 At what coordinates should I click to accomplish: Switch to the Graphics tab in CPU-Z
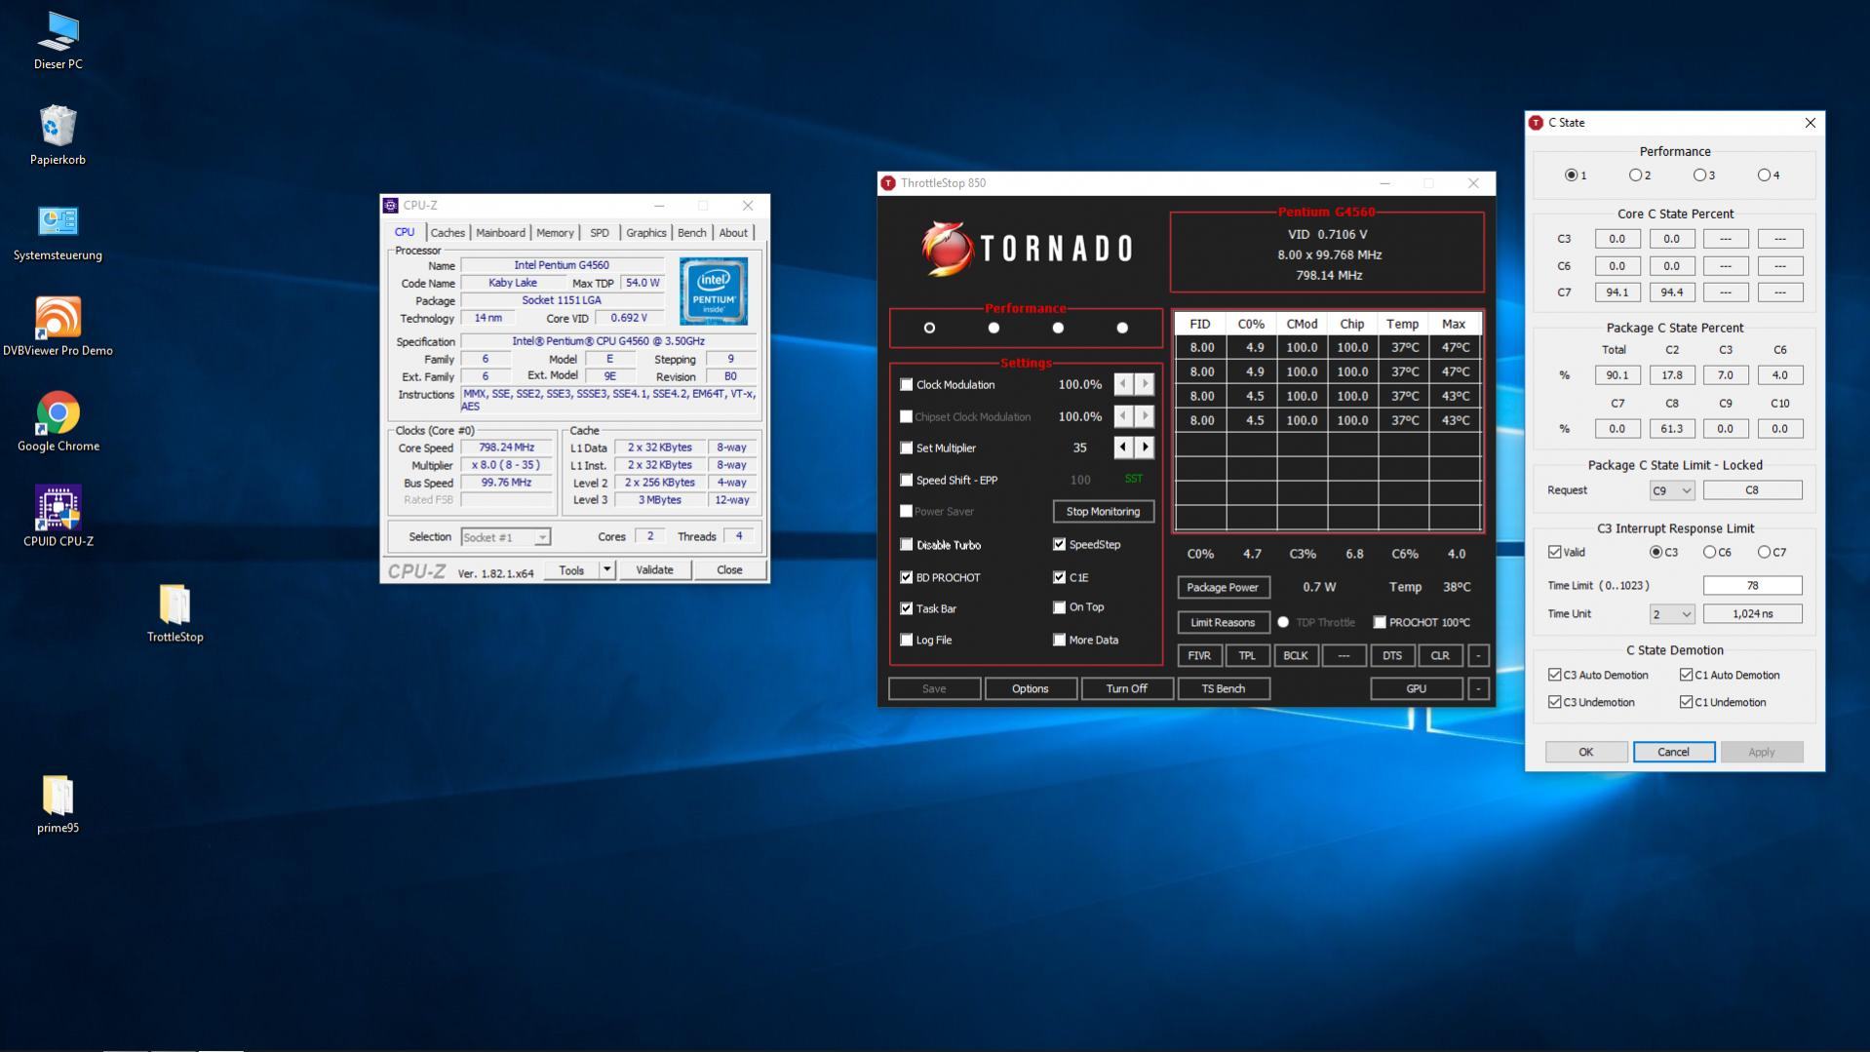click(645, 233)
